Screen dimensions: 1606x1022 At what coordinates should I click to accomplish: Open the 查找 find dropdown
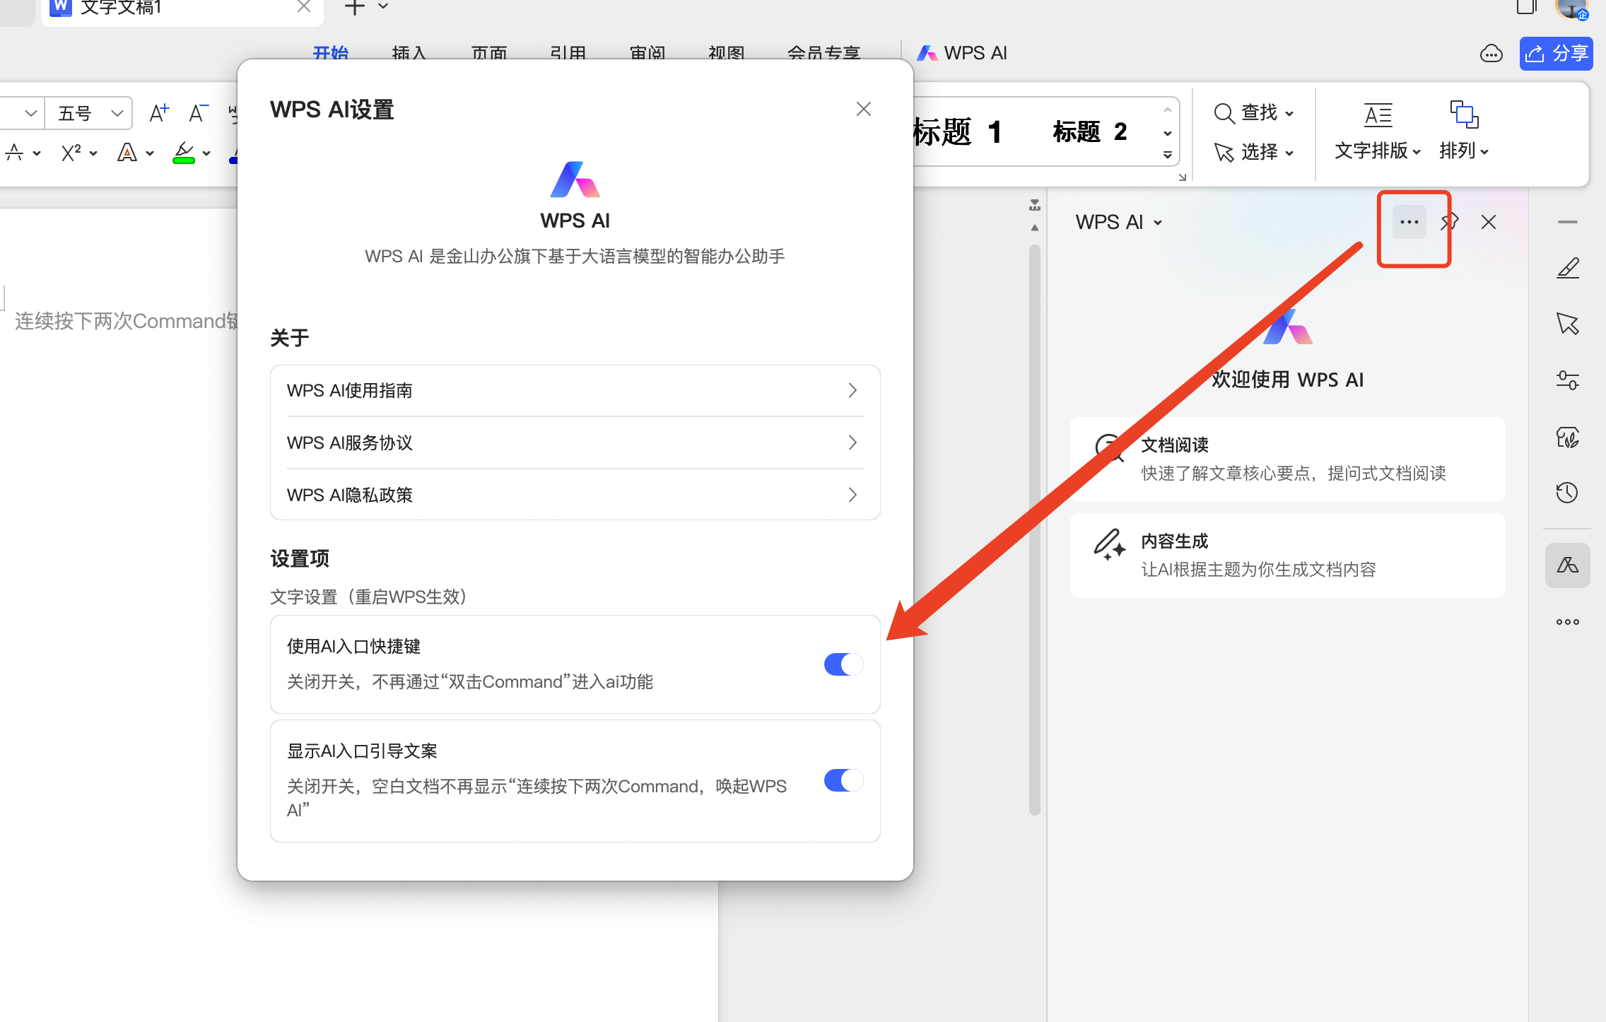click(1254, 112)
